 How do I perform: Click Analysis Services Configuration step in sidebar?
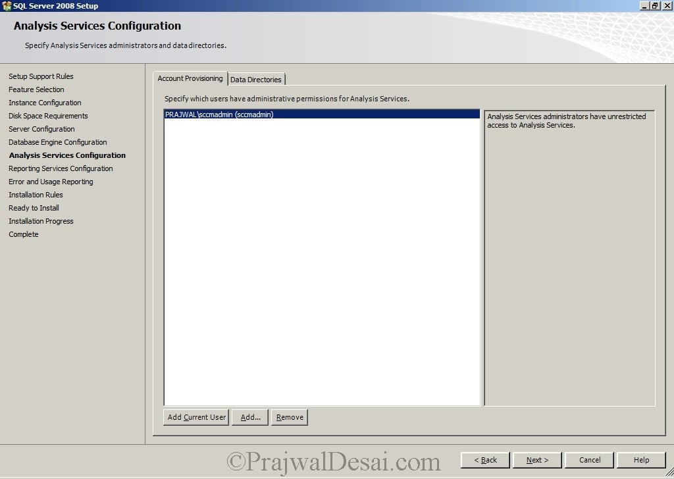click(68, 155)
